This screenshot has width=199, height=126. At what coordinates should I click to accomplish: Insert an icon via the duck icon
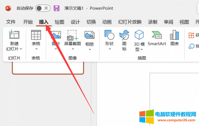[x=124, y=35]
